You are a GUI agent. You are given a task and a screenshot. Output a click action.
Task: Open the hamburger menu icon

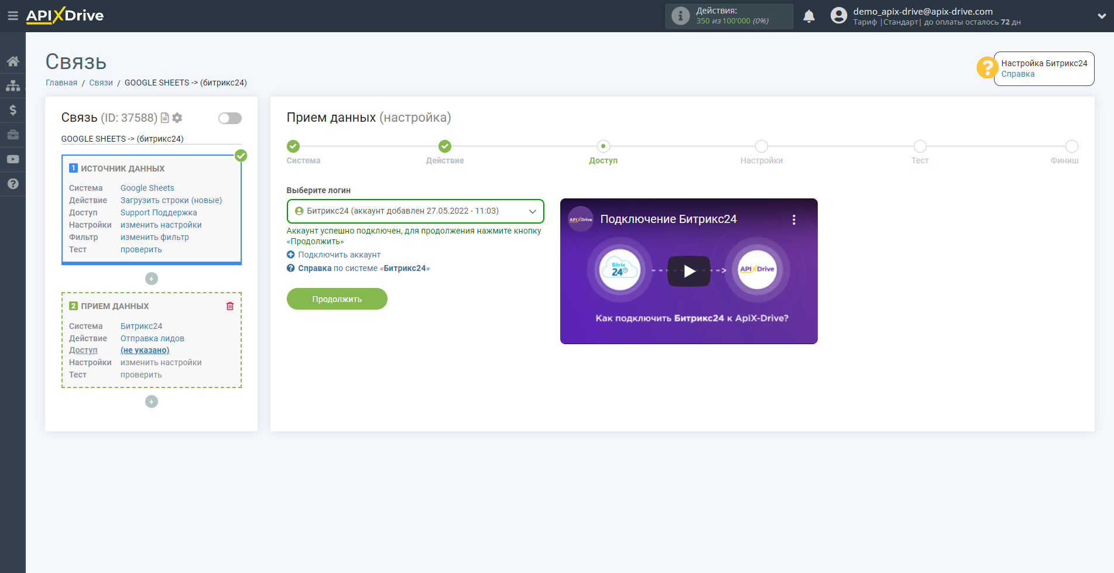(12, 16)
